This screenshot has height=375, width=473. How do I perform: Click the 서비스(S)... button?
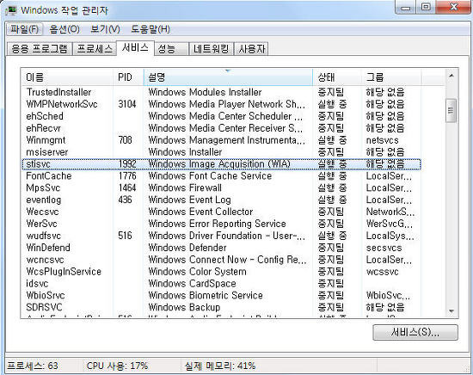pos(415,333)
